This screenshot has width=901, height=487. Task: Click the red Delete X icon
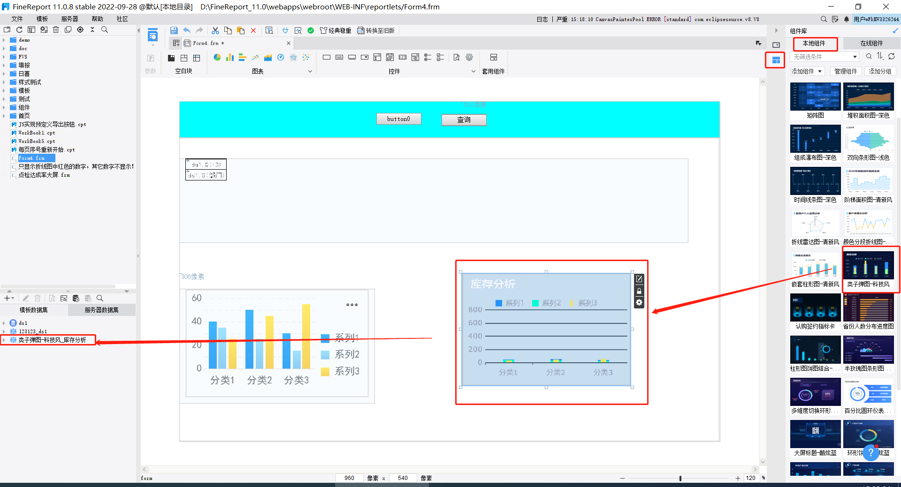pos(253,30)
